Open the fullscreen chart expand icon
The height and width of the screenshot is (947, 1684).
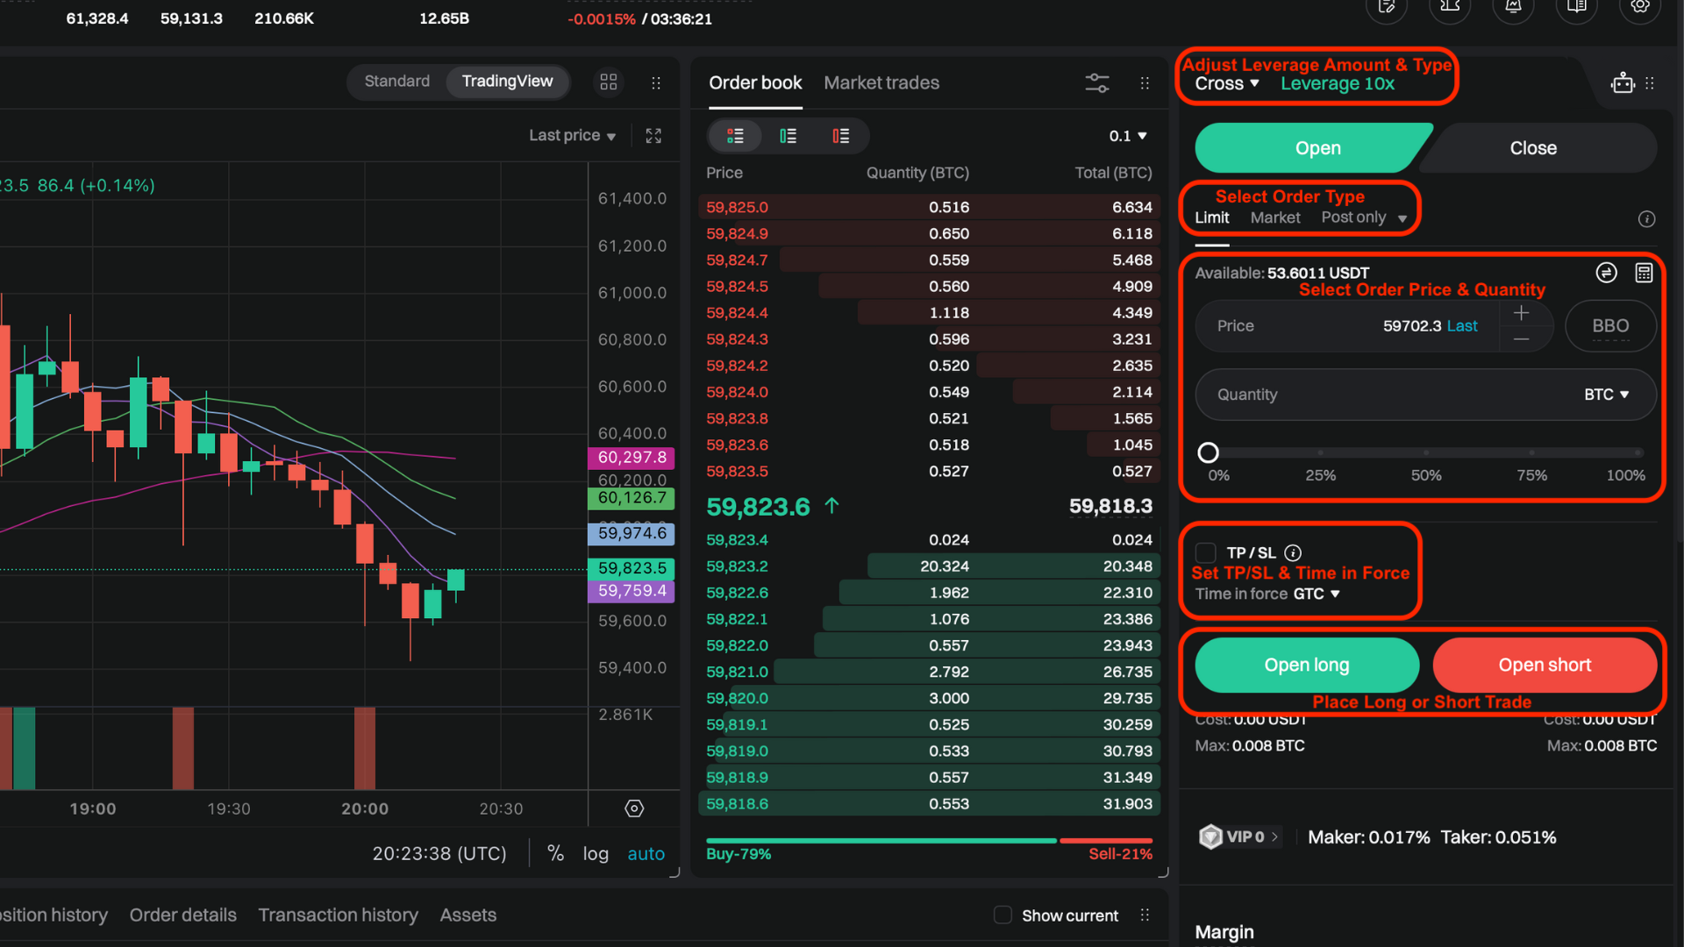(x=653, y=136)
